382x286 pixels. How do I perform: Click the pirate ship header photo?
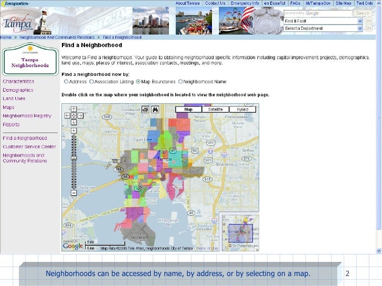(x=236, y=20)
